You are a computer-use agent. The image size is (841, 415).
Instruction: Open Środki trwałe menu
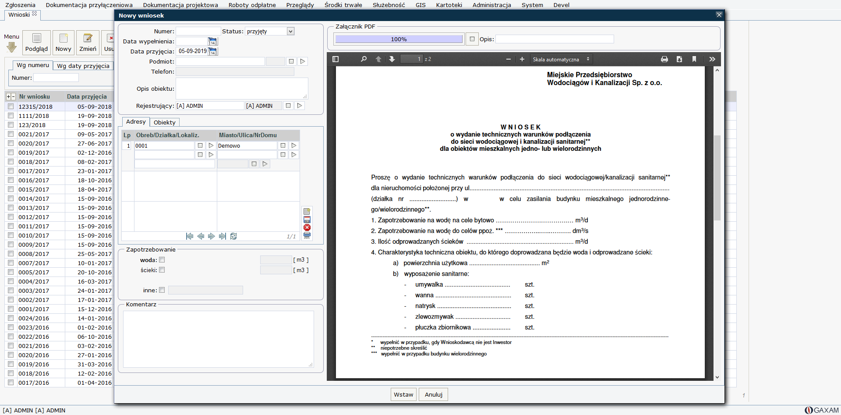click(343, 5)
